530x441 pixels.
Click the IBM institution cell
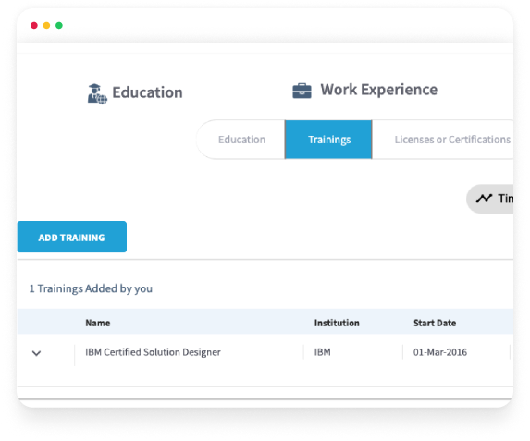point(323,352)
